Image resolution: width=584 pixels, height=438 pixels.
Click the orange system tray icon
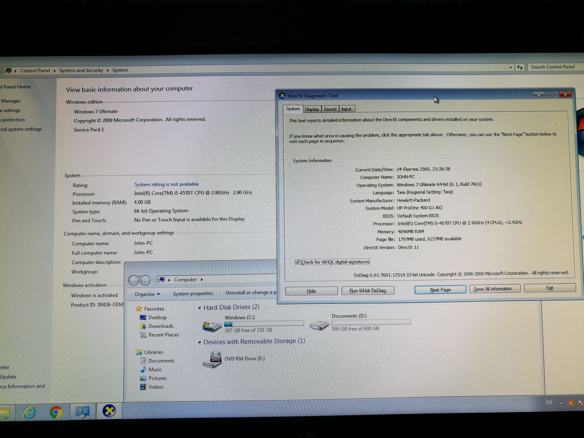pyautogui.click(x=571, y=403)
